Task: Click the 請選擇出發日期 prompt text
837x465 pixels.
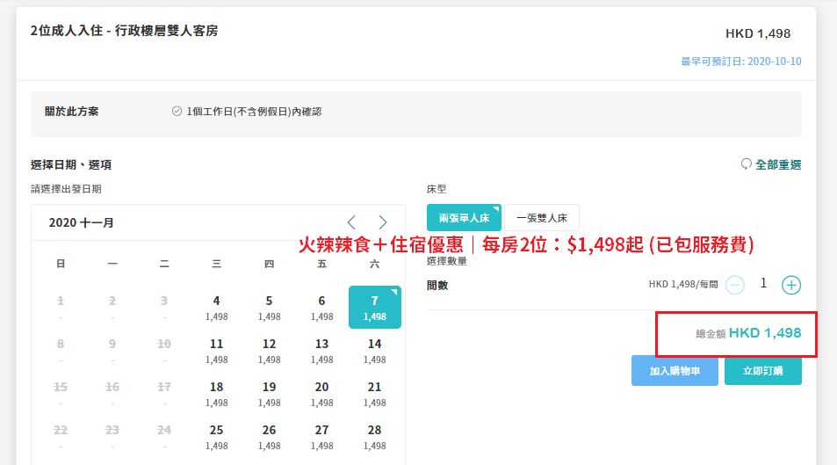Action: tap(66, 189)
